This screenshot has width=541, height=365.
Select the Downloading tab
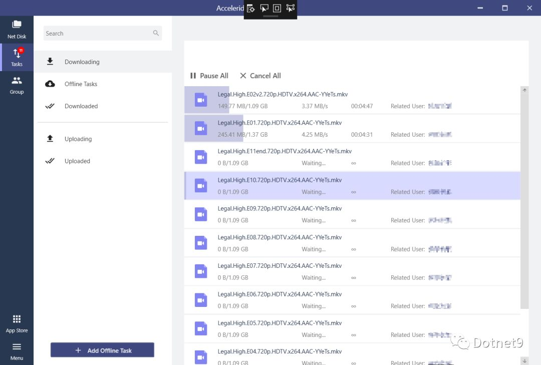[x=103, y=62]
